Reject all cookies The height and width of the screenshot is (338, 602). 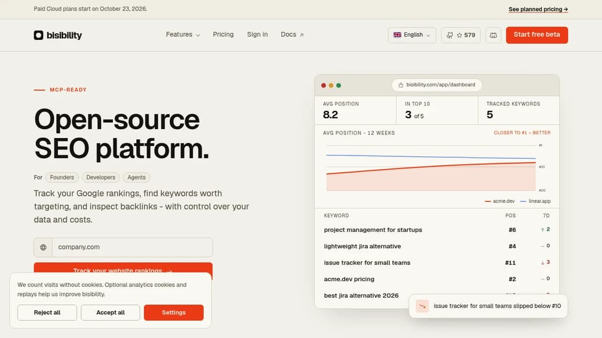(x=47, y=312)
